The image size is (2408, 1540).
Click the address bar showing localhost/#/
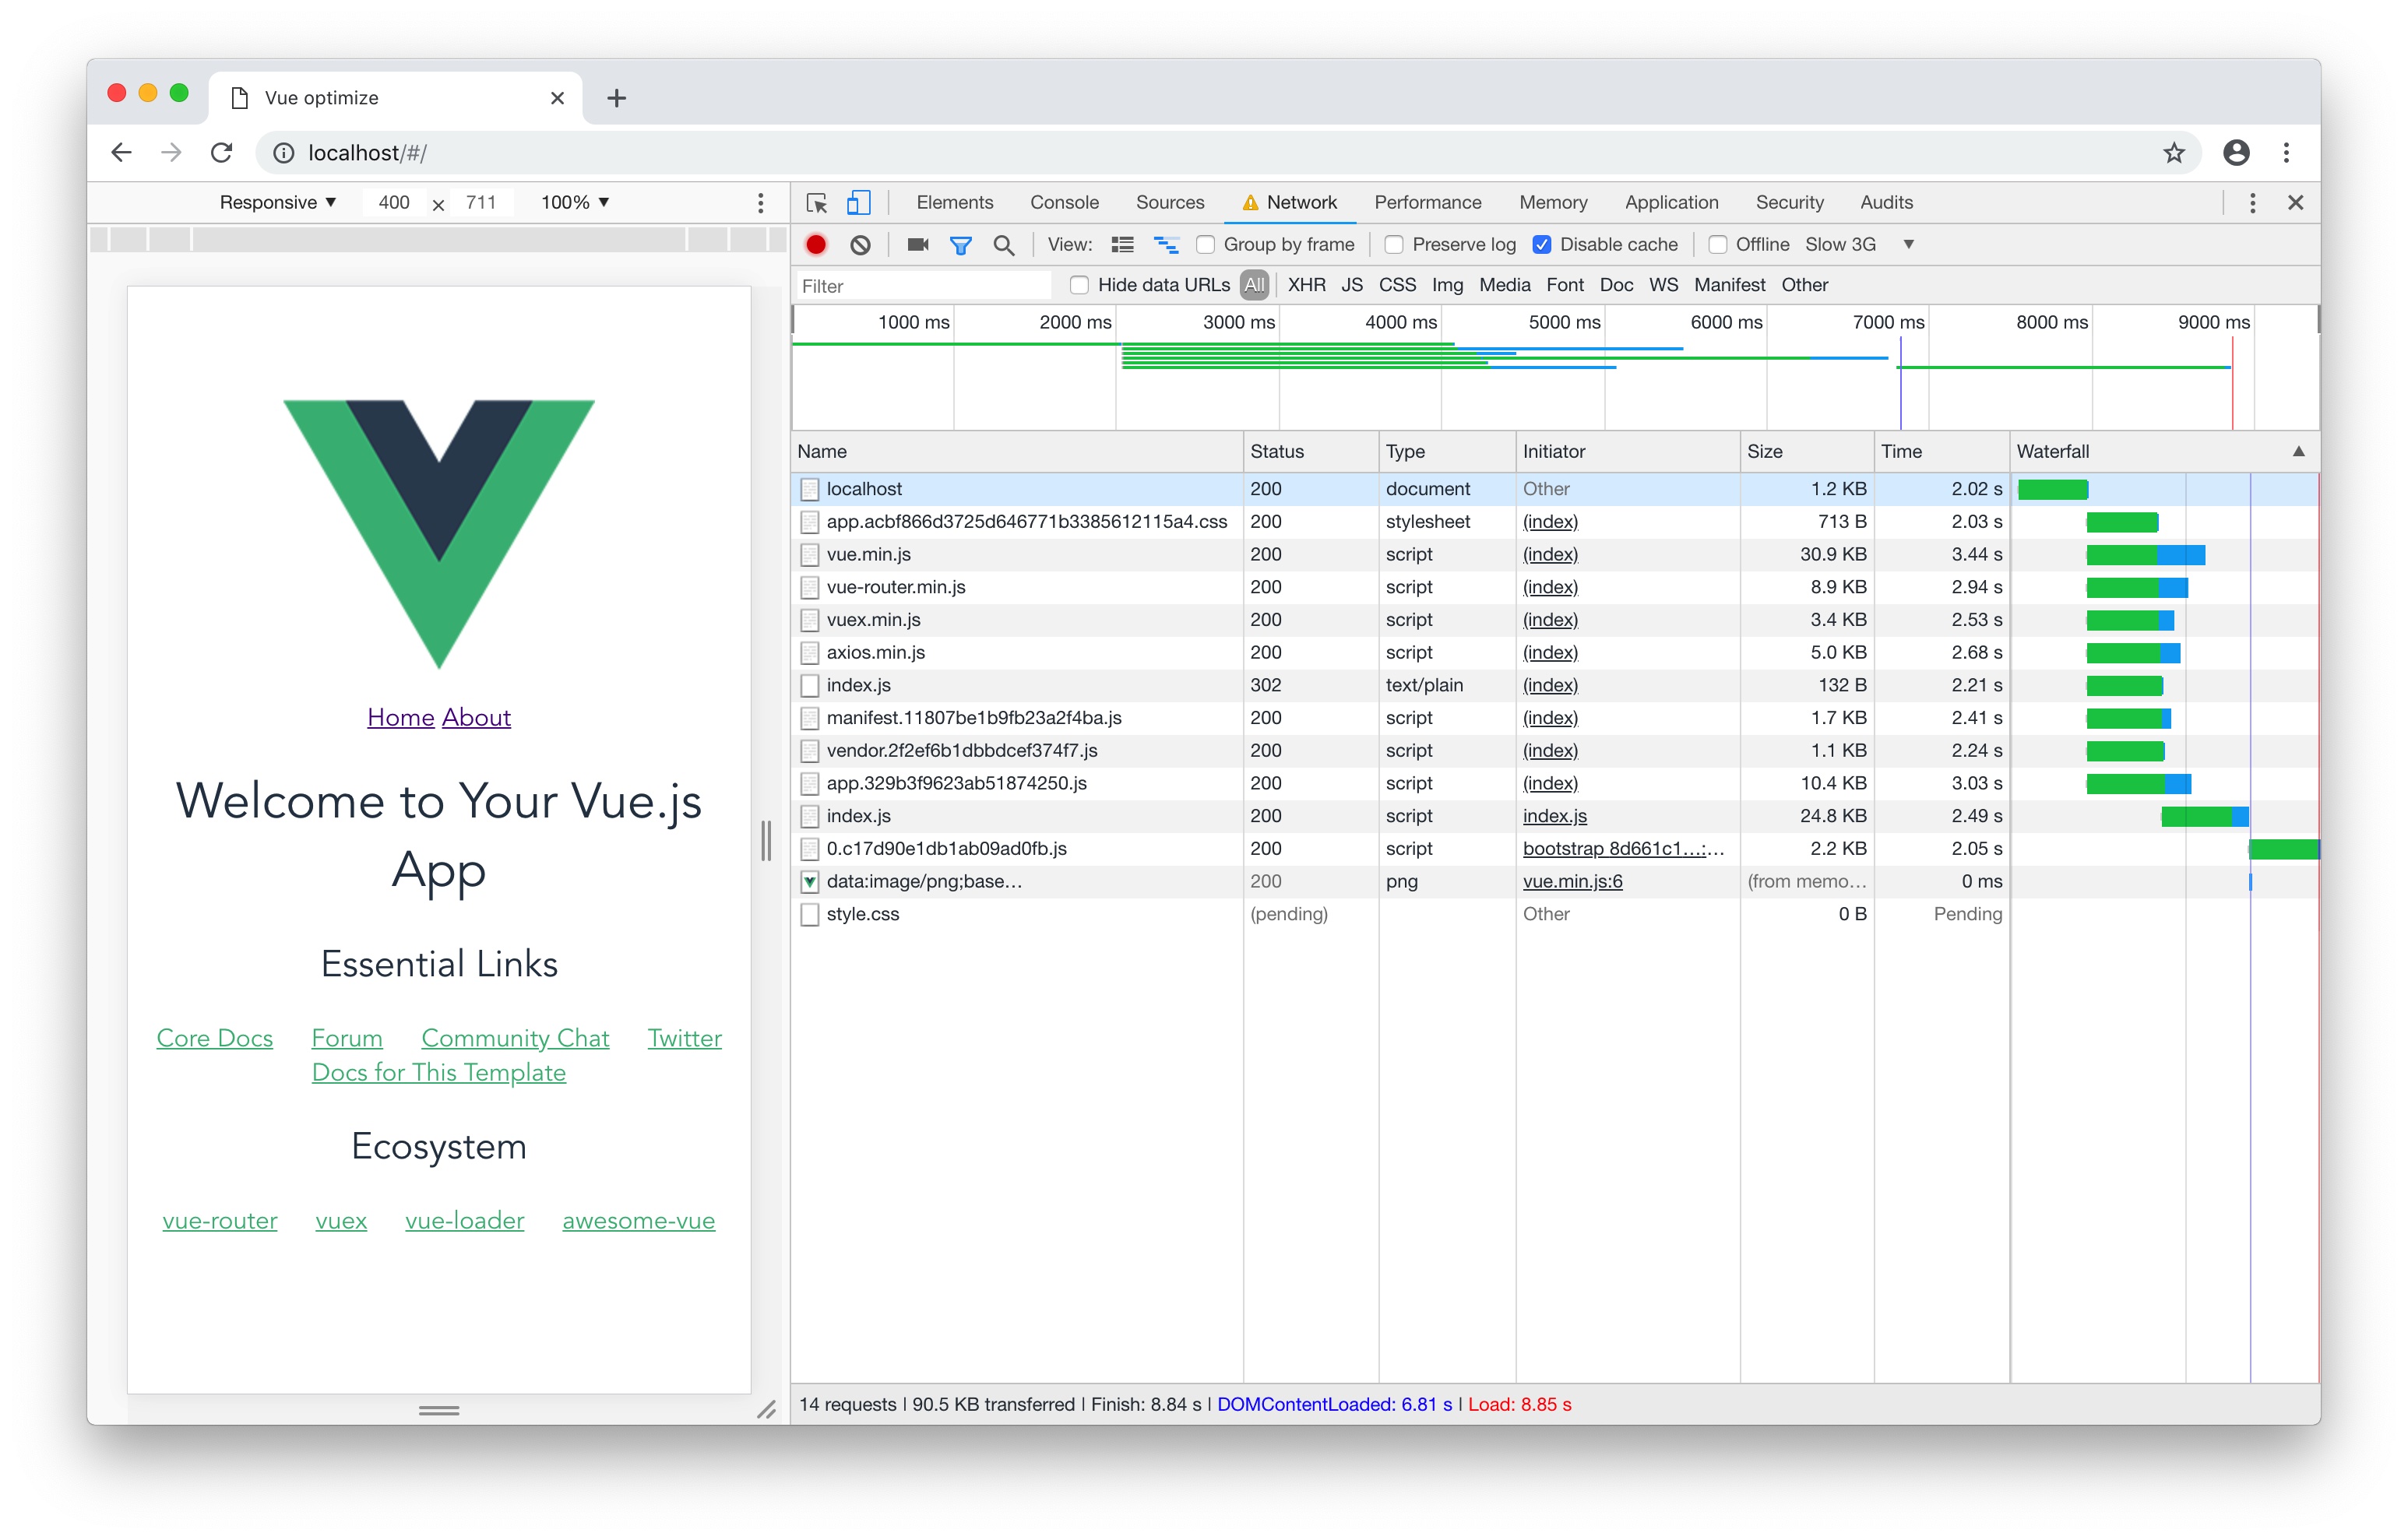tap(1228, 153)
